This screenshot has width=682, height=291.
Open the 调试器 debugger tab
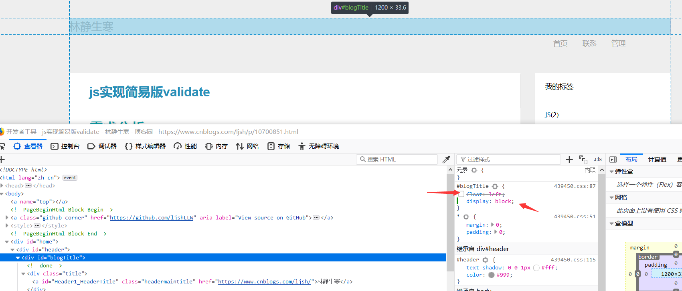tap(102, 146)
